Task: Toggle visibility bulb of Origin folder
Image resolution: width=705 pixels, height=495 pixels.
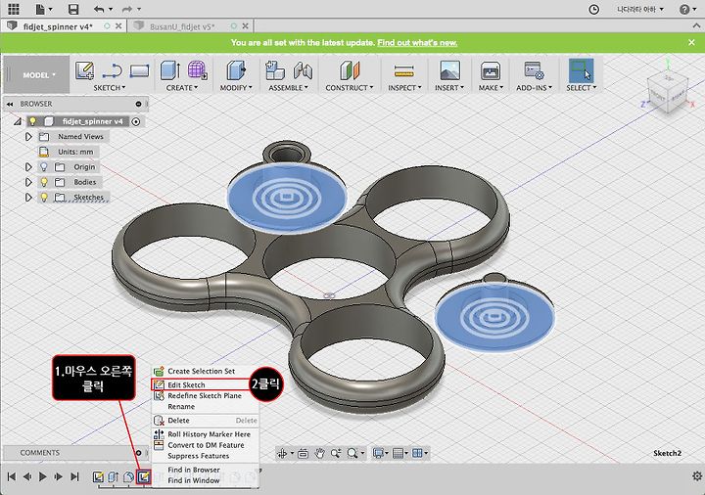Action: tap(44, 167)
